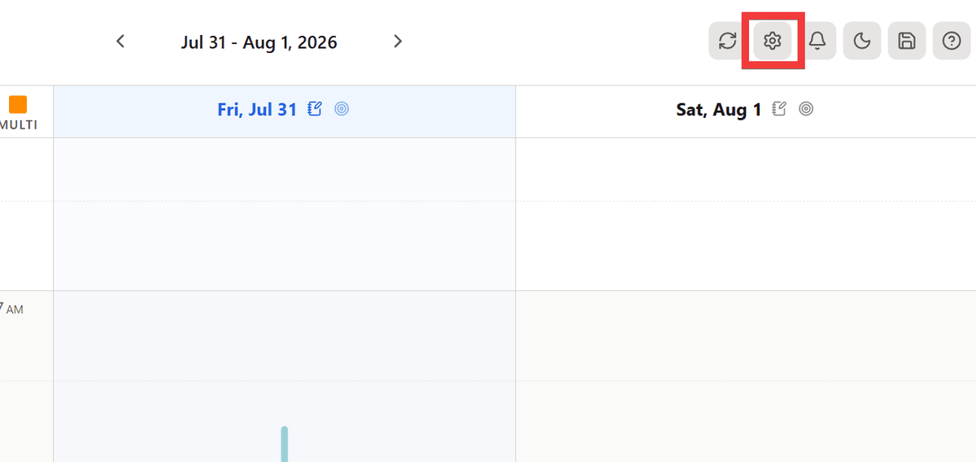This screenshot has height=462, width=976.
Task: Click the orange MULTI color square
Action: 18,104
